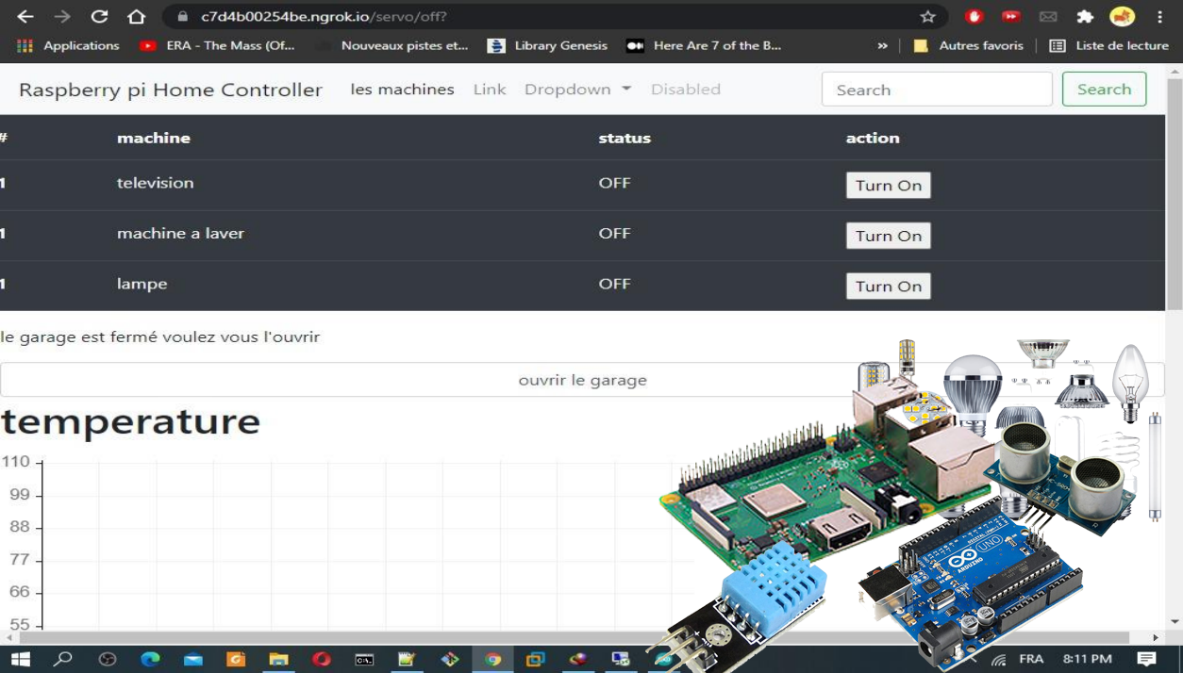Open the Windows notification center

tap(1147, 659)
